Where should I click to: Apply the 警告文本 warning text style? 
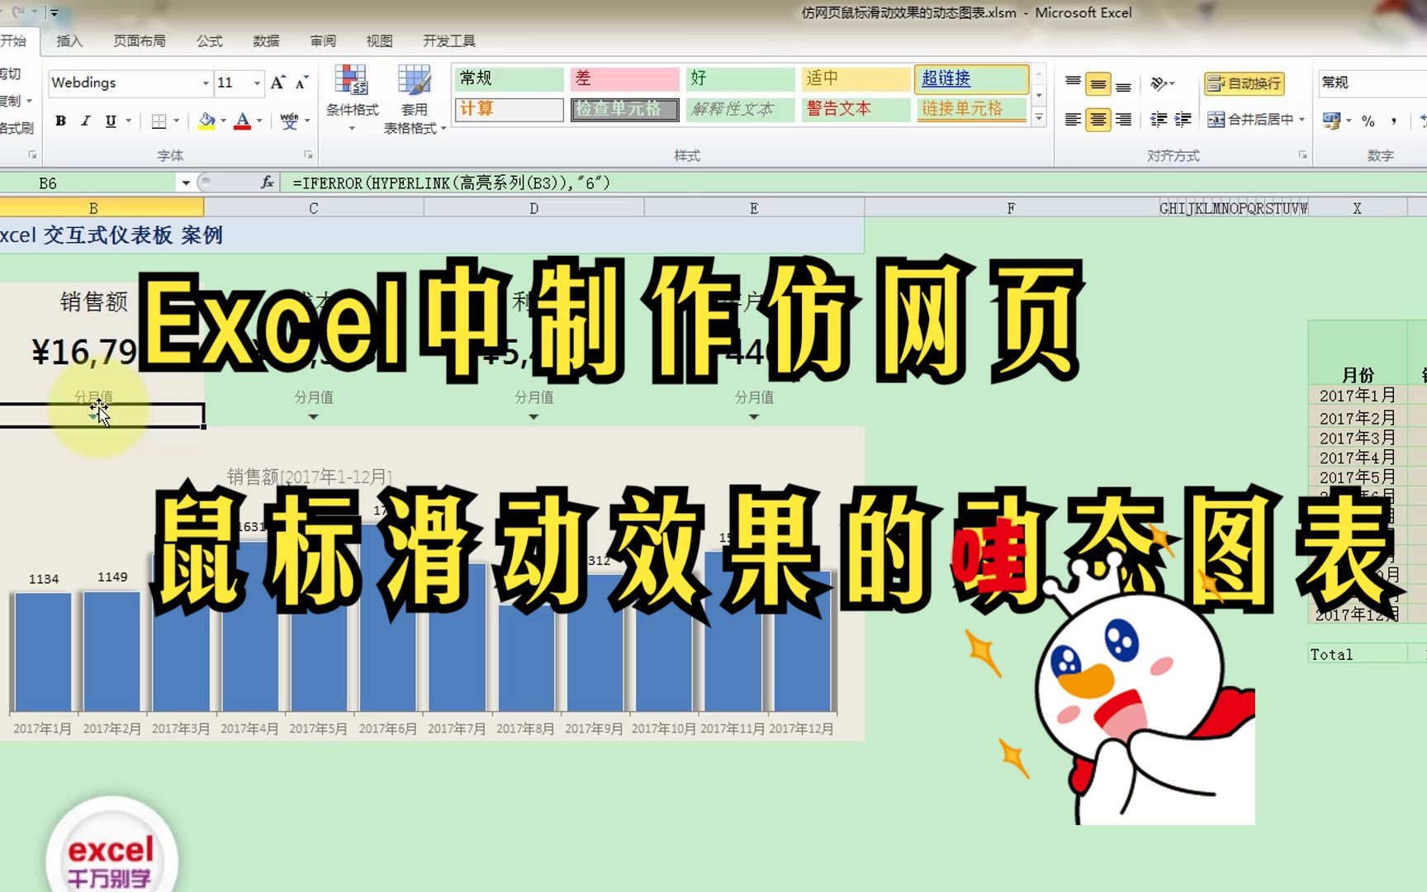click(856, 109)
